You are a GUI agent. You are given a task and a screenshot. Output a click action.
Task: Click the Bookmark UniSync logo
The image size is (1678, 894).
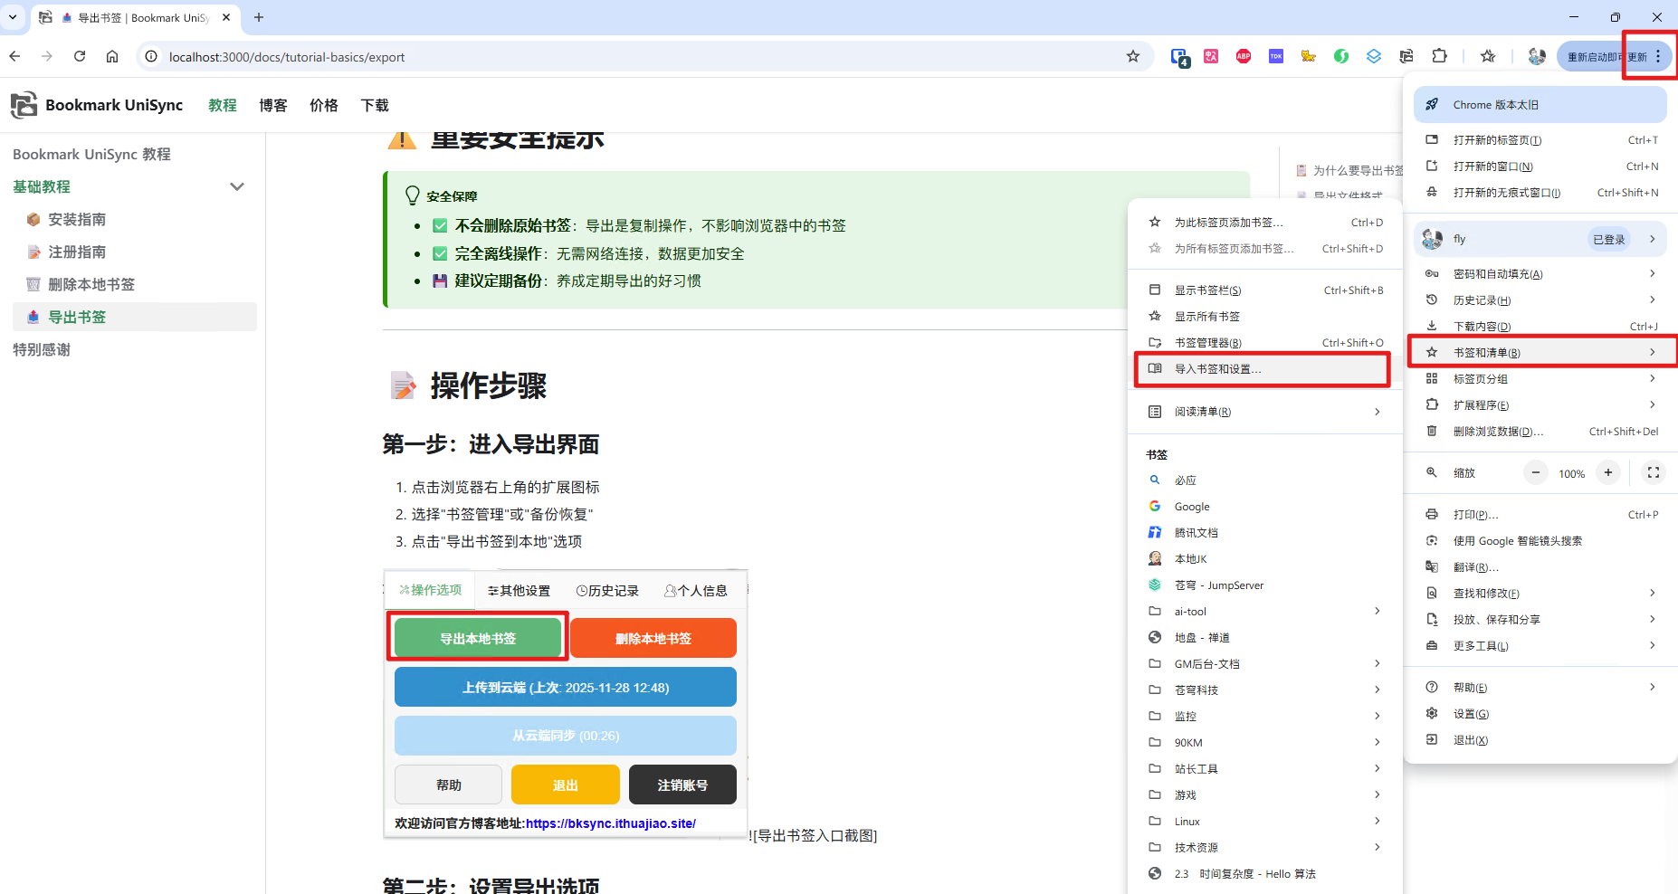[x=24, y=105]
